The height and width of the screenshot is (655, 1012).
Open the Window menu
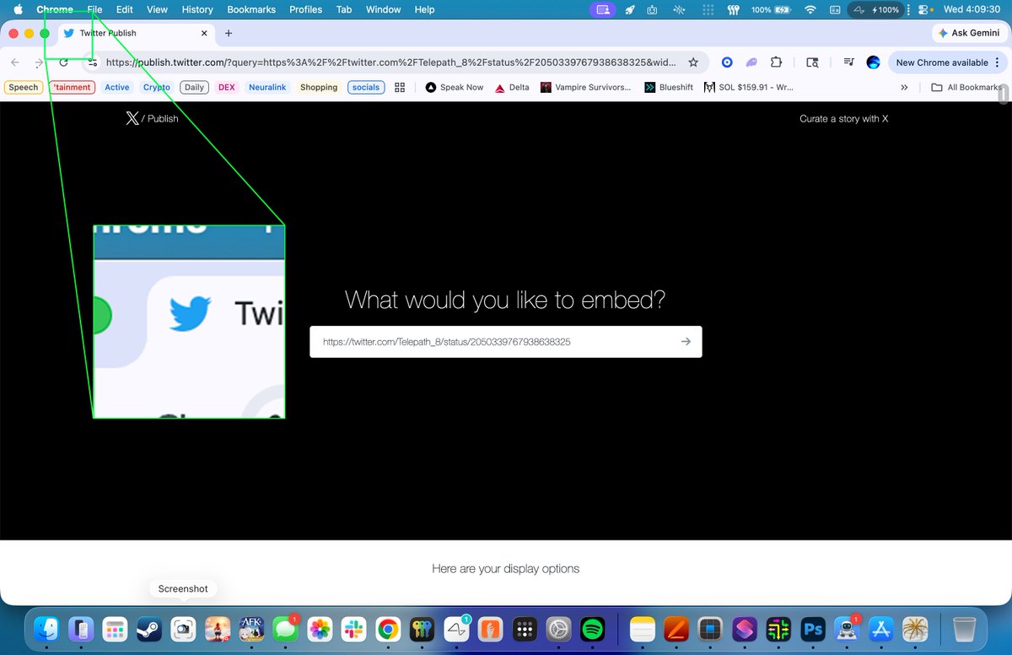[383, 9]
